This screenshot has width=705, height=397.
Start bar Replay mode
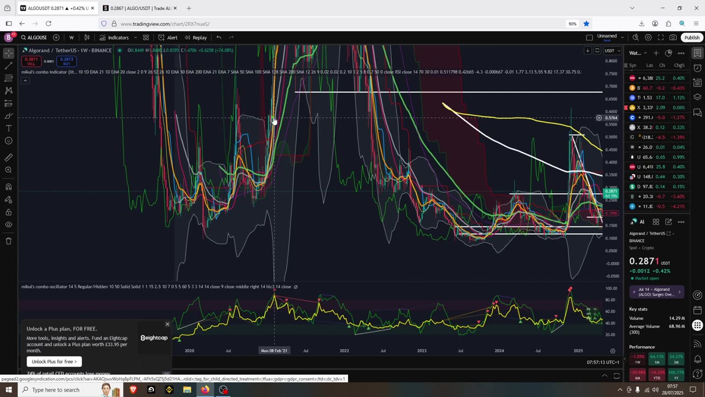click(x=196, y=37)
